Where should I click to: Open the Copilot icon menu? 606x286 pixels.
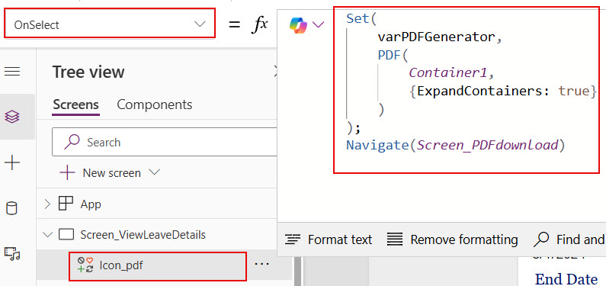pyautogui.click(x=298, y=25)
